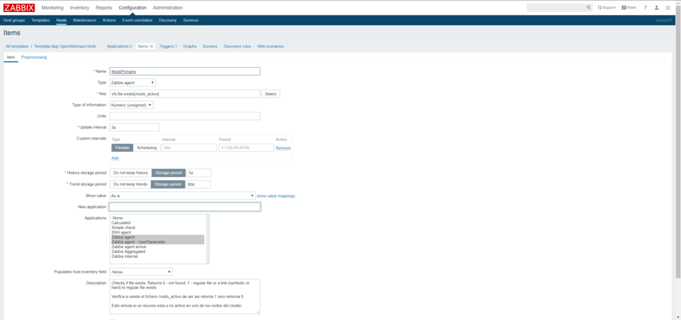Click the search magnifier icon
This screenshot has height=320, width=681.
[x=589, y=7]
